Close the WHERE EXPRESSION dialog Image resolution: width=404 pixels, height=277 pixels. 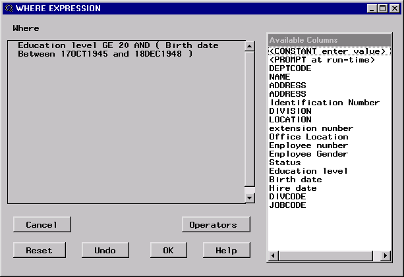(395, 8)
